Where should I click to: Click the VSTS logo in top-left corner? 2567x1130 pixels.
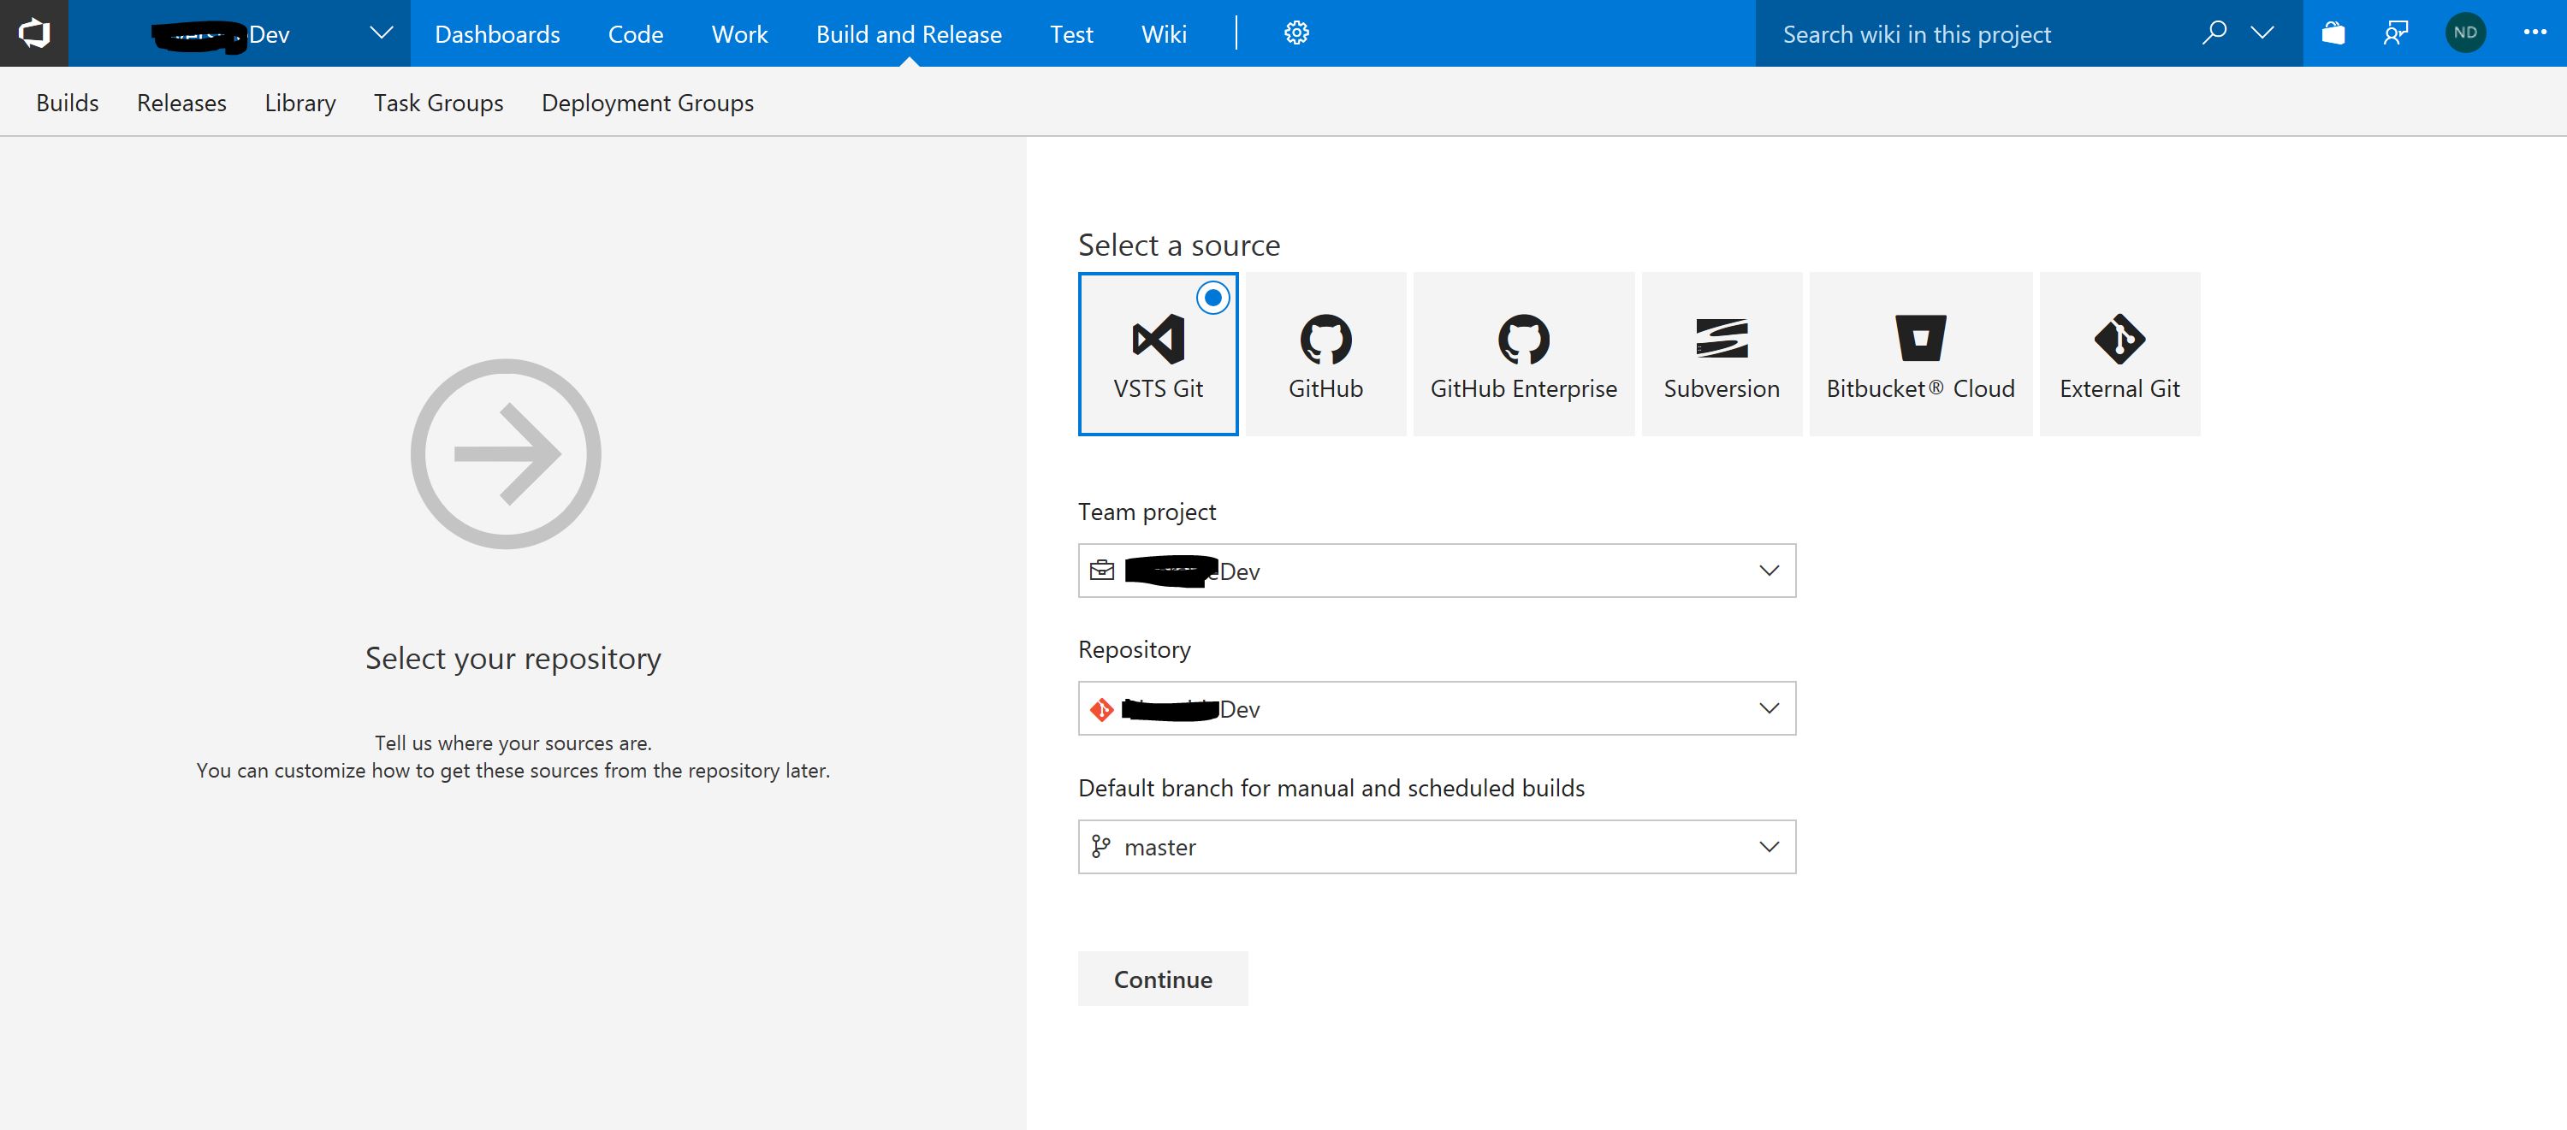click(x=34, y=33)
